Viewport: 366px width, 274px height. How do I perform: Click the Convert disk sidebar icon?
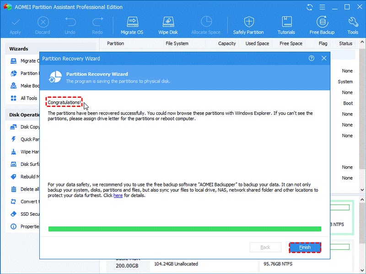(x=14, y=201)
